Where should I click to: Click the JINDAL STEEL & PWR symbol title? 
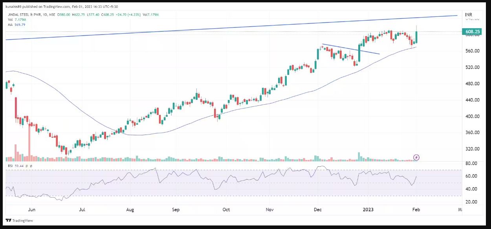point(24,15)
